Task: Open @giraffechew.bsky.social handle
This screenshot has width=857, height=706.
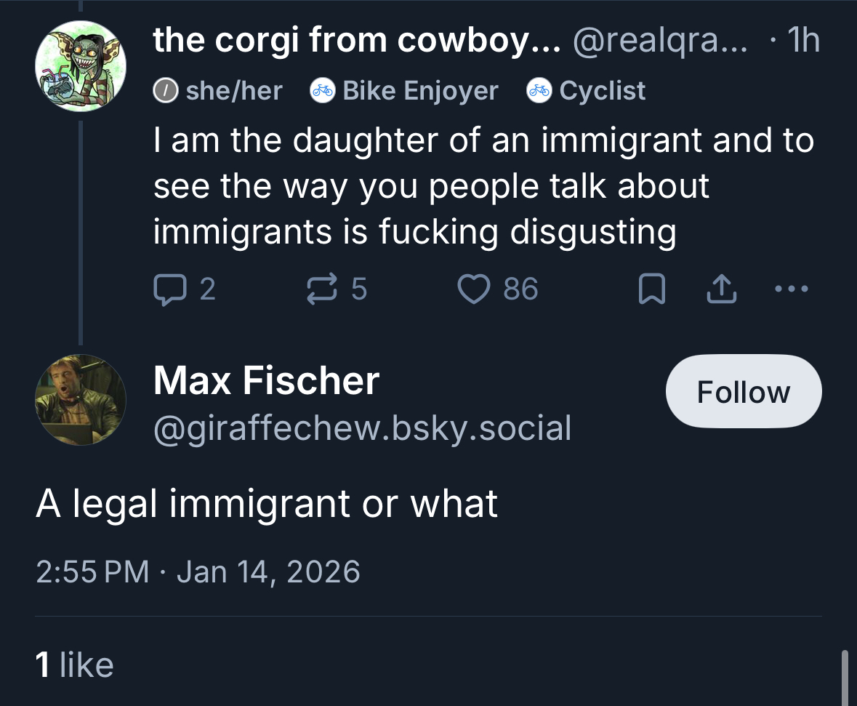Action: [362, 428]
